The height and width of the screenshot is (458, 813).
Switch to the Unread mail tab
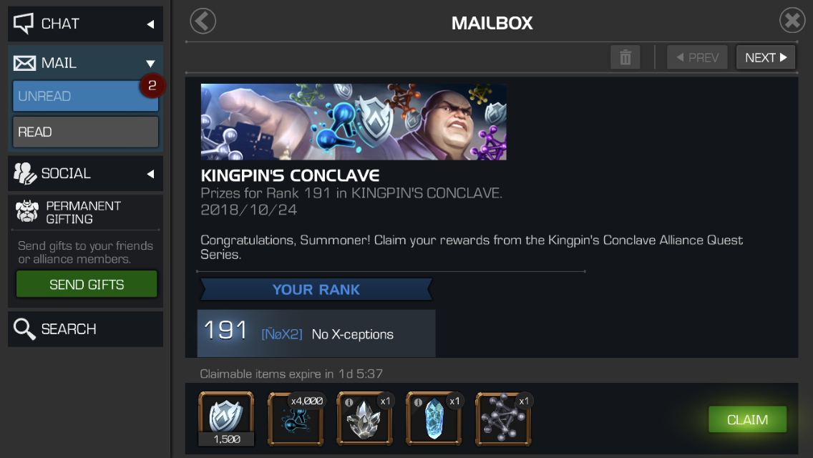click(x=86, y=96)
